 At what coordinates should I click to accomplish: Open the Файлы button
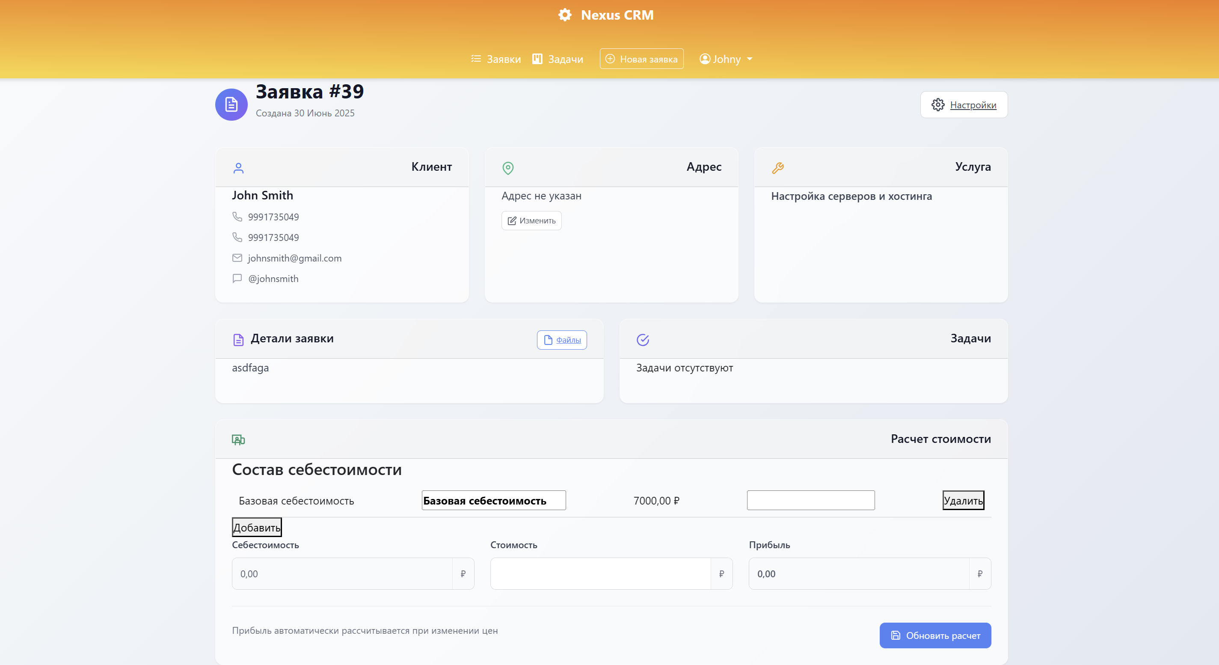click(562, 340)
